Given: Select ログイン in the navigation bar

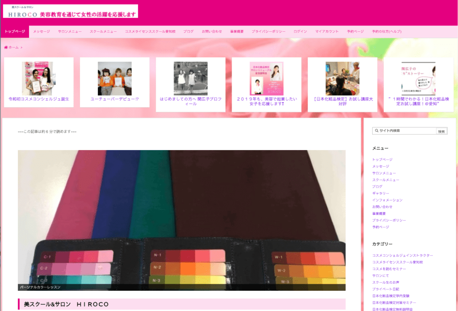Looking at the screenshot, I should click(300, 32).
